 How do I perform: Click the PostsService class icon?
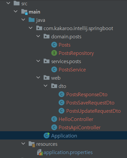[x=54, y=69]
